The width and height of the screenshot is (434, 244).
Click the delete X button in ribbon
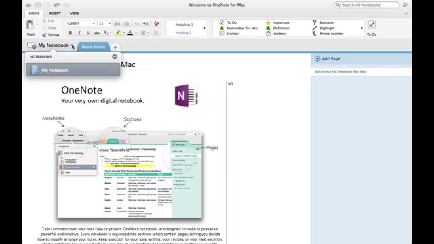156,33
